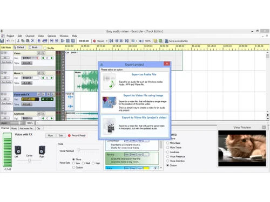Image resolution: width=270 pixels, height=202 pixels.
Task: Select the More Bass EQ radio button
Action: coord(167,143)
